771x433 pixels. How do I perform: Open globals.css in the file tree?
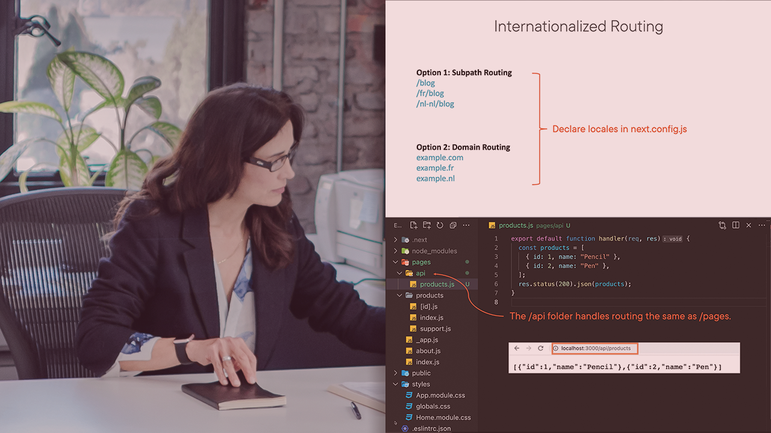[x=432, y=407]
